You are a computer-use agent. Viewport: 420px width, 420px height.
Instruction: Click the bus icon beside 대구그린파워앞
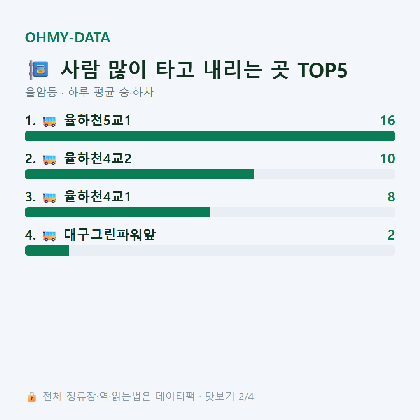(49, 235)
